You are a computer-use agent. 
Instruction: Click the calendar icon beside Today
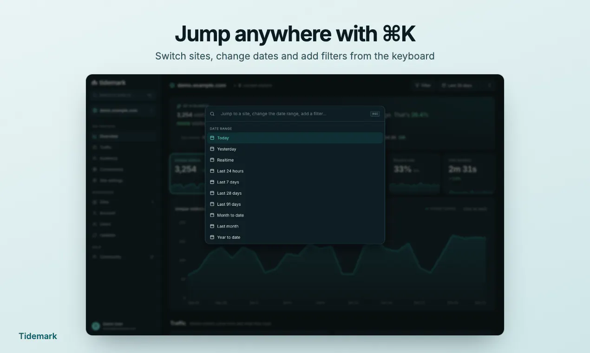pos(212,138)
